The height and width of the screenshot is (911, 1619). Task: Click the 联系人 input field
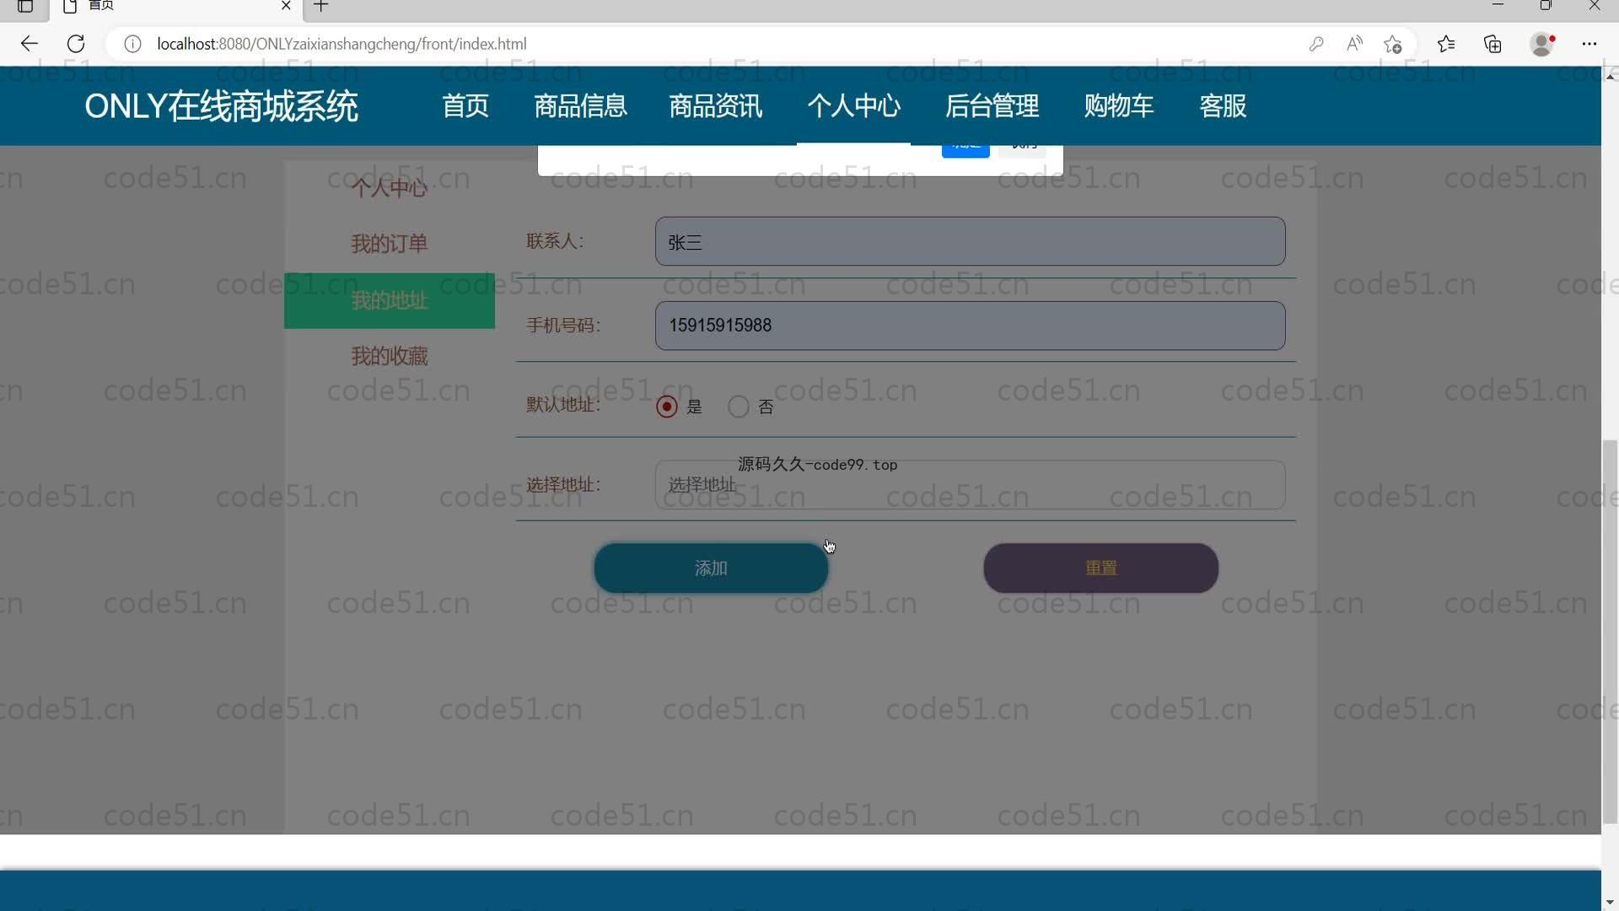[x=970, y=241]
